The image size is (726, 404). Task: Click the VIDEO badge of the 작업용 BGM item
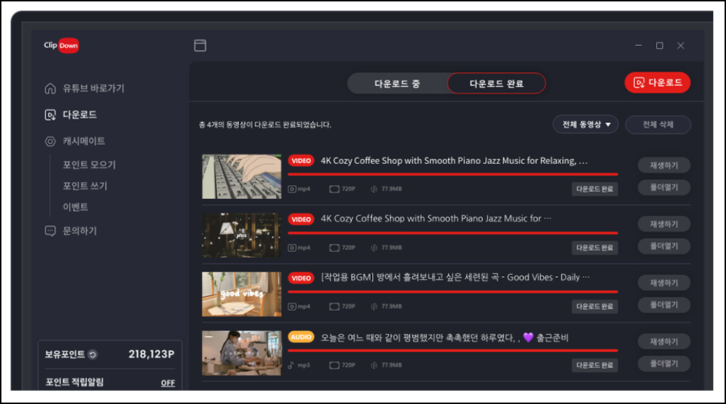point(301,278)
